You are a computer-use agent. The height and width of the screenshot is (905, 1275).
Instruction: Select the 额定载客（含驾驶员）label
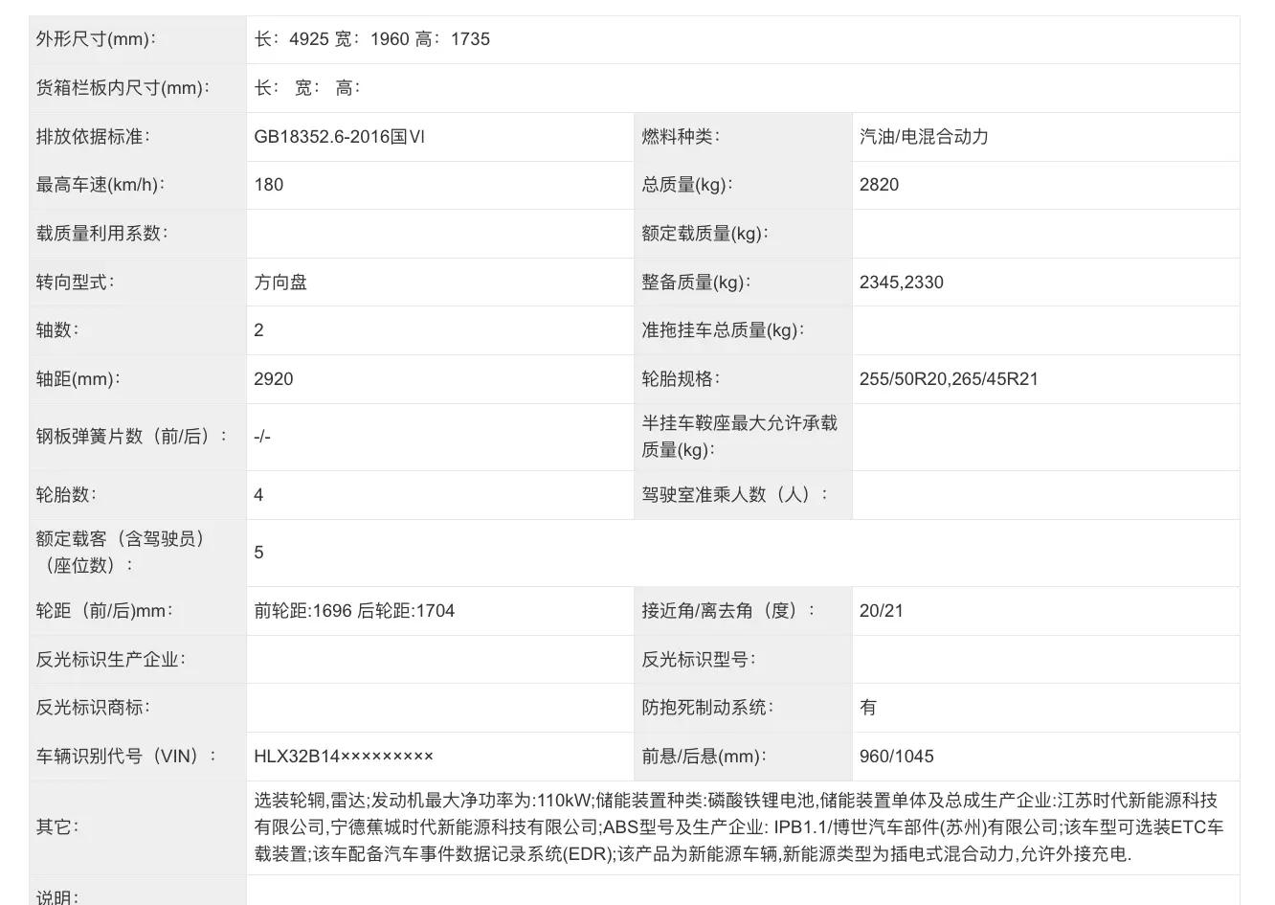click(123, 553)
